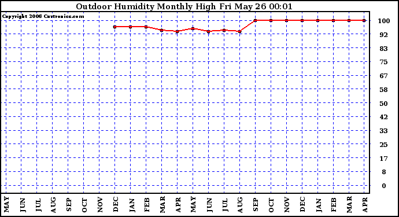Click the MAY label at the x-axis start

pos(6,204)
